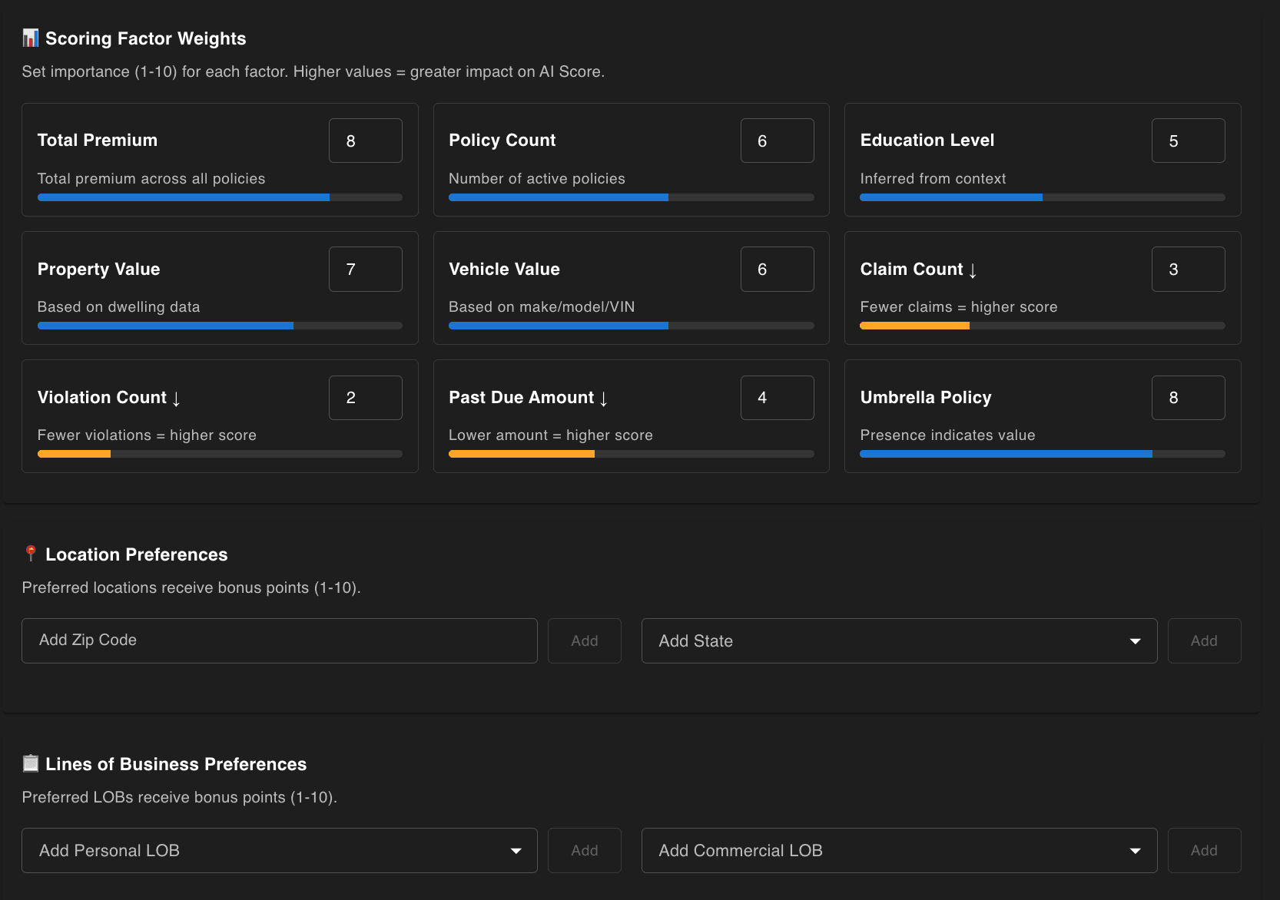This screenshot has width=1280, height=900.
Task: Click 'Total premium across all policies' text
Action: point(151,178)
